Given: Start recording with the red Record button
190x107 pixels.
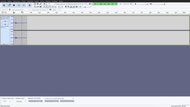Looking at the screenshot, I should (29, 5).
